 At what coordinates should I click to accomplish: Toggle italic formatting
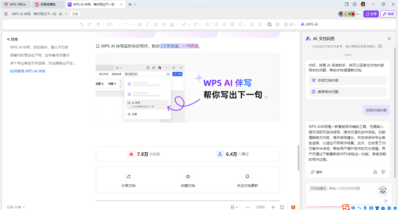coord(147,24)
